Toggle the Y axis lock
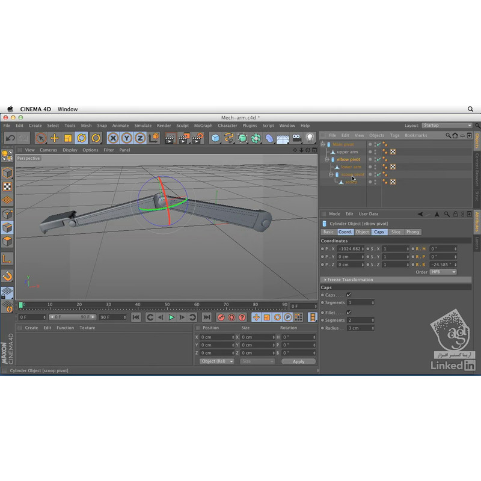This screenshot has width=481, height=481. tap(127, 138)
